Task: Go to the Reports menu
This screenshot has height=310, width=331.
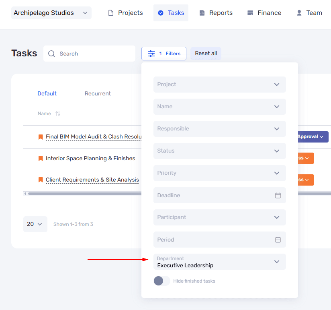Action: pos(216,13)
